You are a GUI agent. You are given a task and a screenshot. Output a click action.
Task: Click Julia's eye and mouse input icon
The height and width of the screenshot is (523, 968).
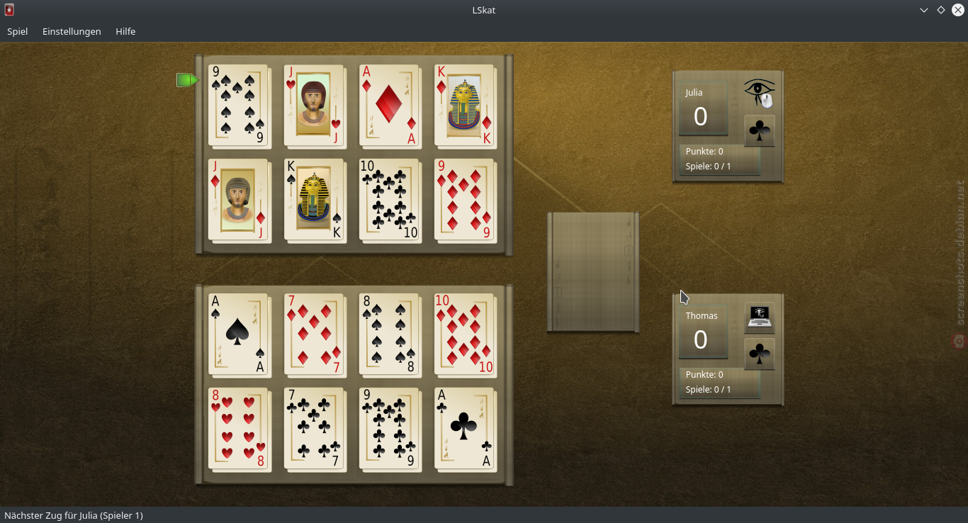point(760,93)
